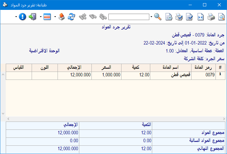227x154 pixels.
Task: Click the print preview icon
Action: pyautogui.click(x=221, y=17)
